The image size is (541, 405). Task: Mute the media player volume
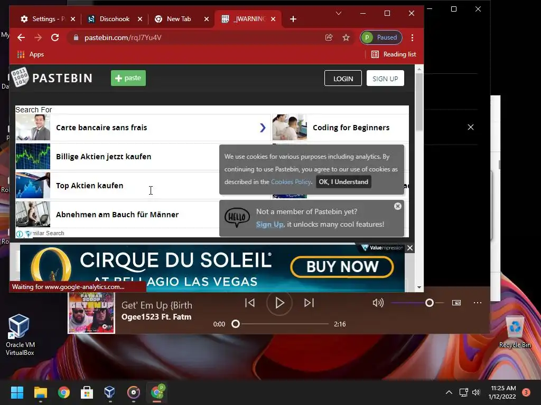(x=378, y=303)
